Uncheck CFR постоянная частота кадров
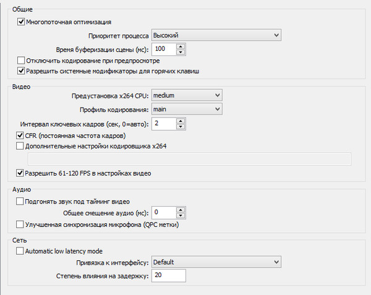371x295 pixels. (x=20, y=135)
